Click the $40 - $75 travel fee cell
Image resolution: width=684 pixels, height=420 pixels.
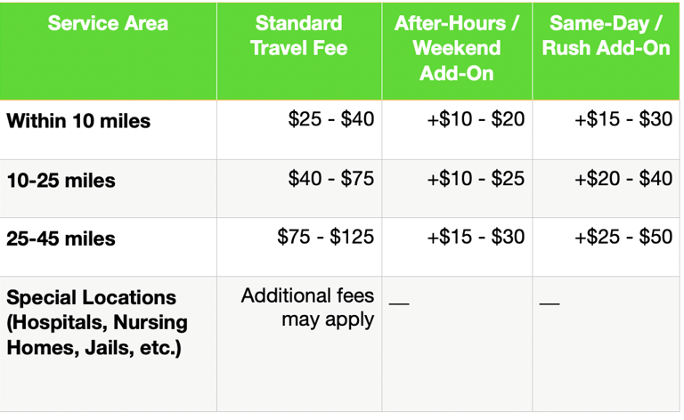point(299,189)
